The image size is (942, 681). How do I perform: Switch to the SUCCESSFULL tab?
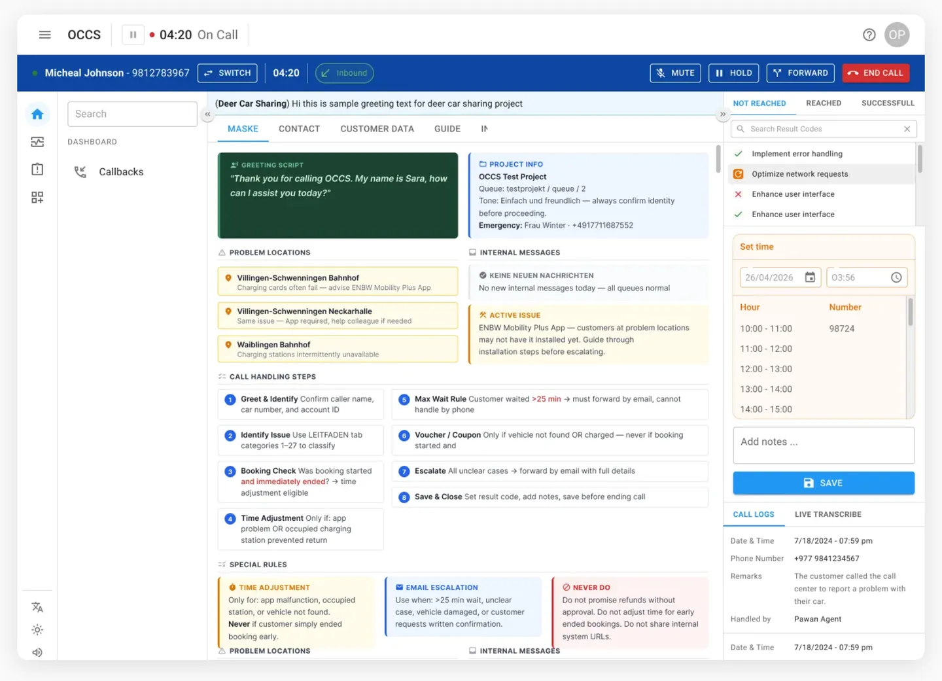888,103
